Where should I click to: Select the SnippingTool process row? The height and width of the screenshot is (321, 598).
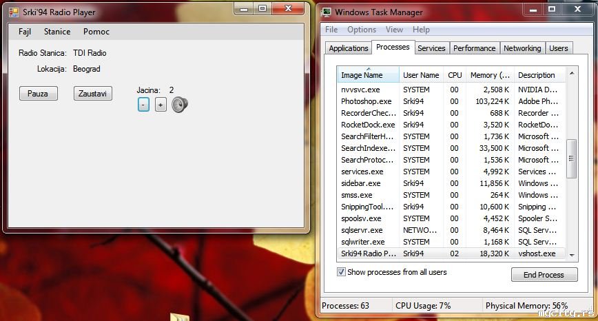(451, 207)
